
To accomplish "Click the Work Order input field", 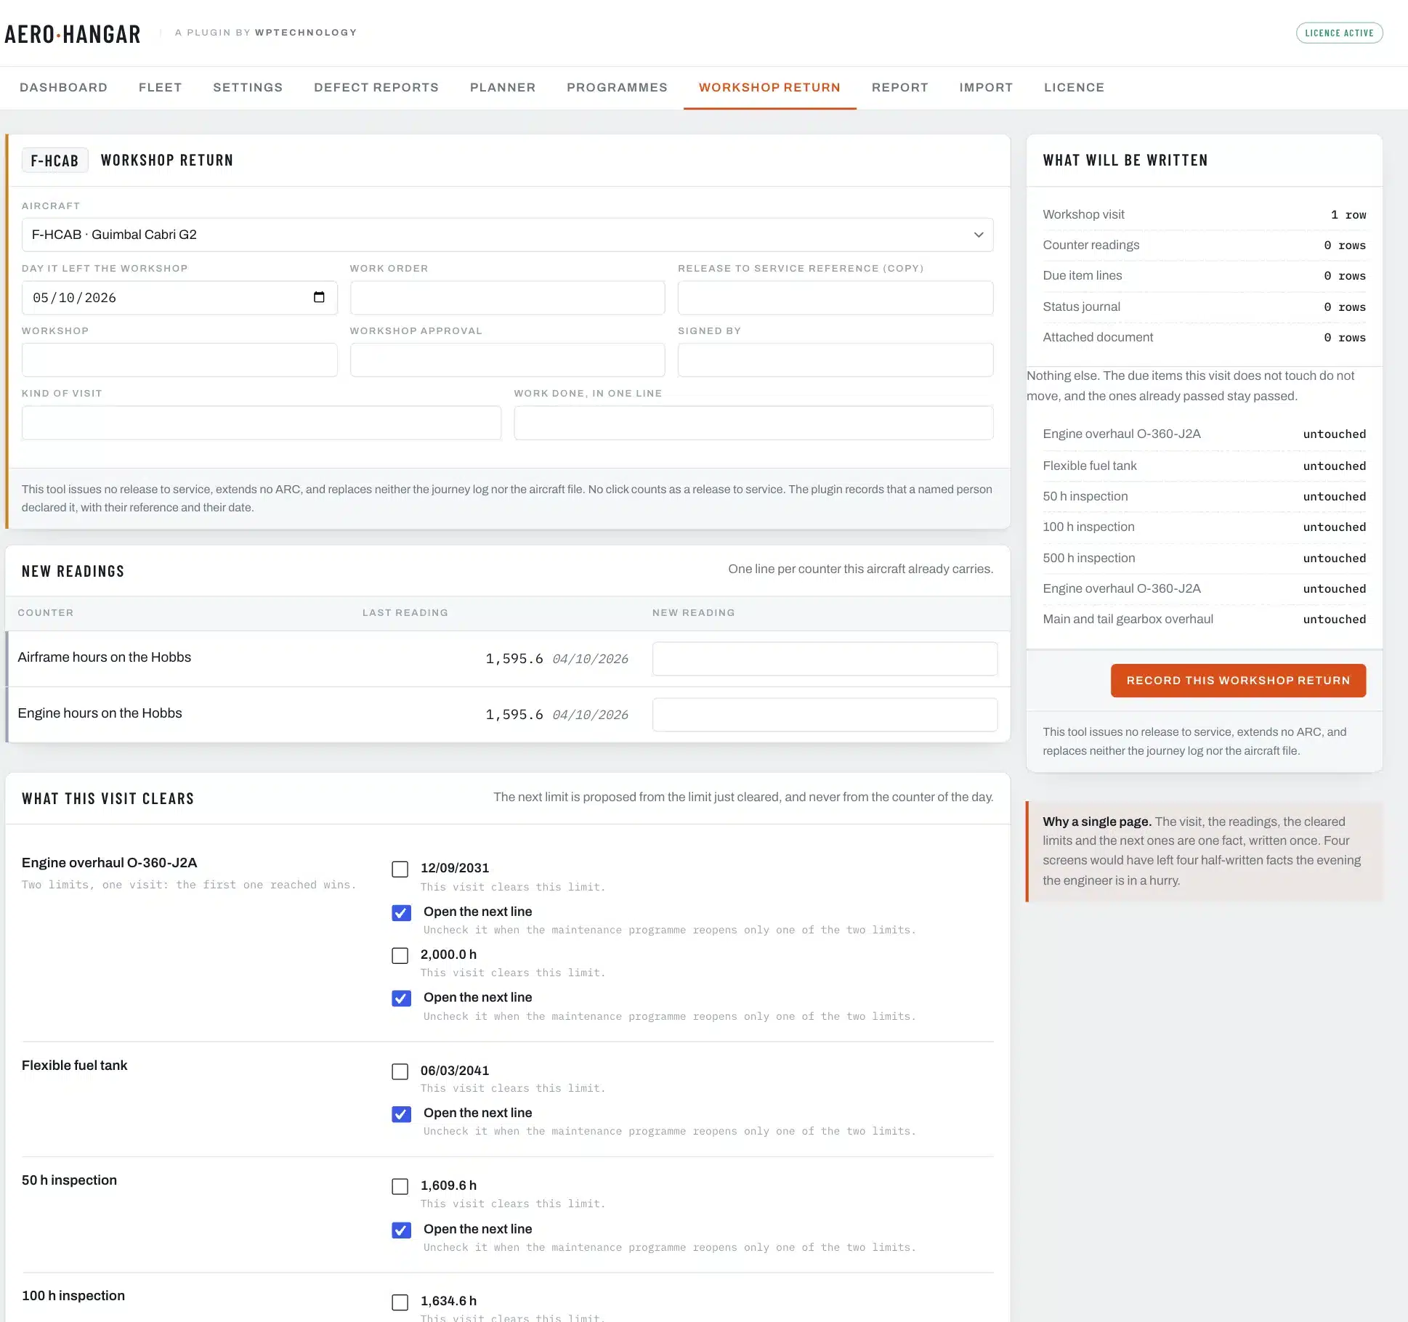I will tap(507, 298).
